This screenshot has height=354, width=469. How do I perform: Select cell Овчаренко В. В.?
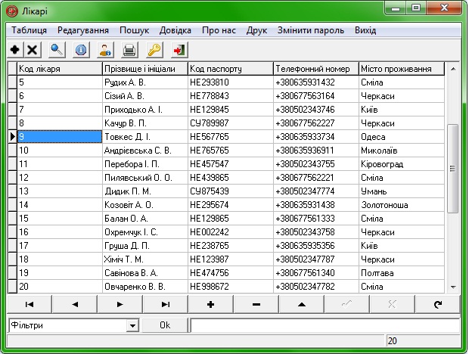[x=145, y=287]
